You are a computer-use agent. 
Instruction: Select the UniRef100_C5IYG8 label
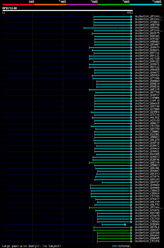(147, 126)
